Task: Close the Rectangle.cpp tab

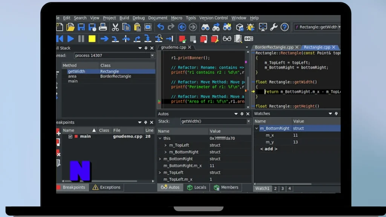Action: pos(334,47)
